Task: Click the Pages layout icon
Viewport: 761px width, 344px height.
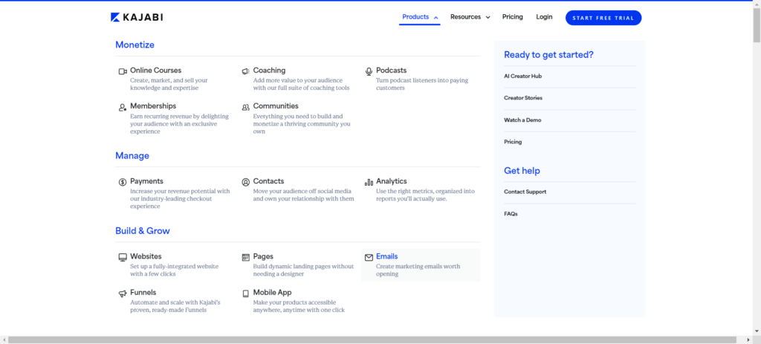Action: (245, 257)
